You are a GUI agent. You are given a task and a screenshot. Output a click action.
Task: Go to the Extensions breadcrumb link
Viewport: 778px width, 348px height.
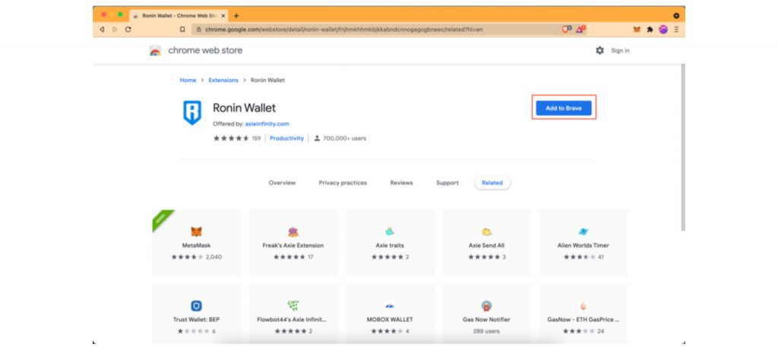point(223,80)
